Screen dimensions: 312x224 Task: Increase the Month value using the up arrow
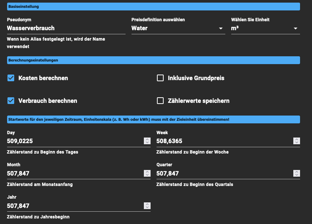(x=147, y=171)
